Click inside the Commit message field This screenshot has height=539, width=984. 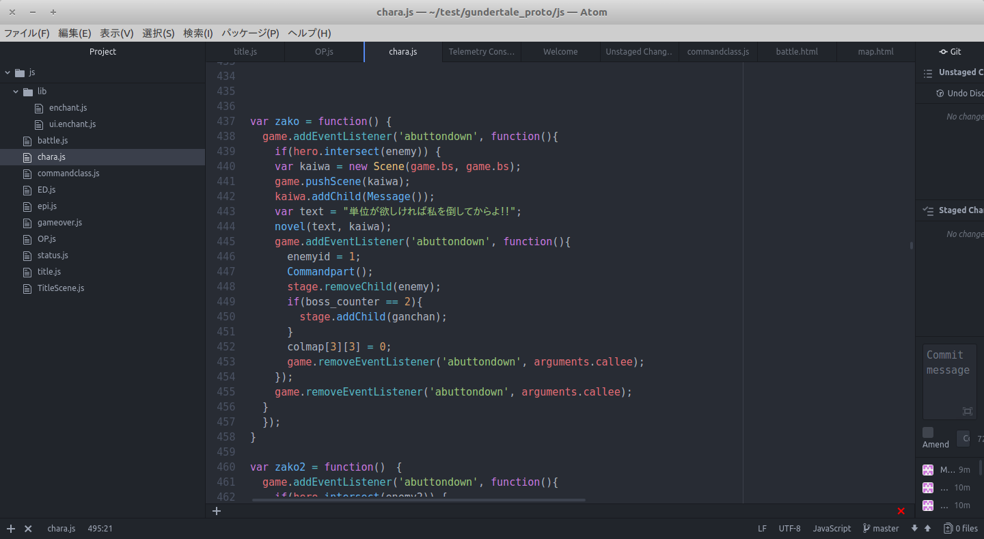pyautogui.click(x=950, y=381)
